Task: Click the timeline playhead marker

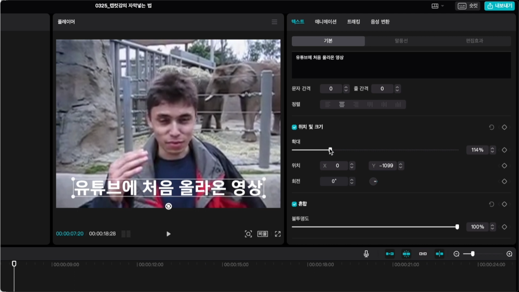Action: 14,263
